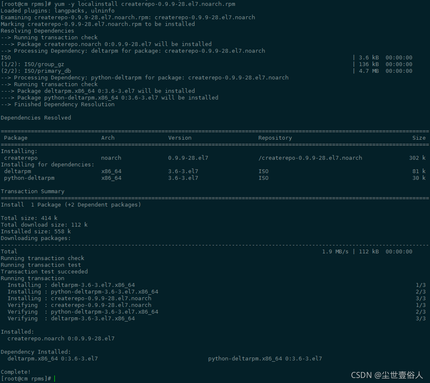Click the final '[root@cm rpms]#' prompt
430x383 pixels.
[x=26, y=379]
